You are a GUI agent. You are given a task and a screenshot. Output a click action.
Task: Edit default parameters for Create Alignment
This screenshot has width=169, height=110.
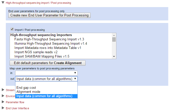tap(48, 63)
